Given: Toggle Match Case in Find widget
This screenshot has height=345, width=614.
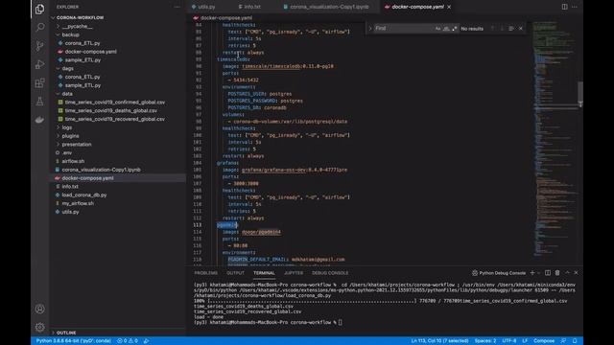Looking at the screenshot, I should click(x=437, y=29).
